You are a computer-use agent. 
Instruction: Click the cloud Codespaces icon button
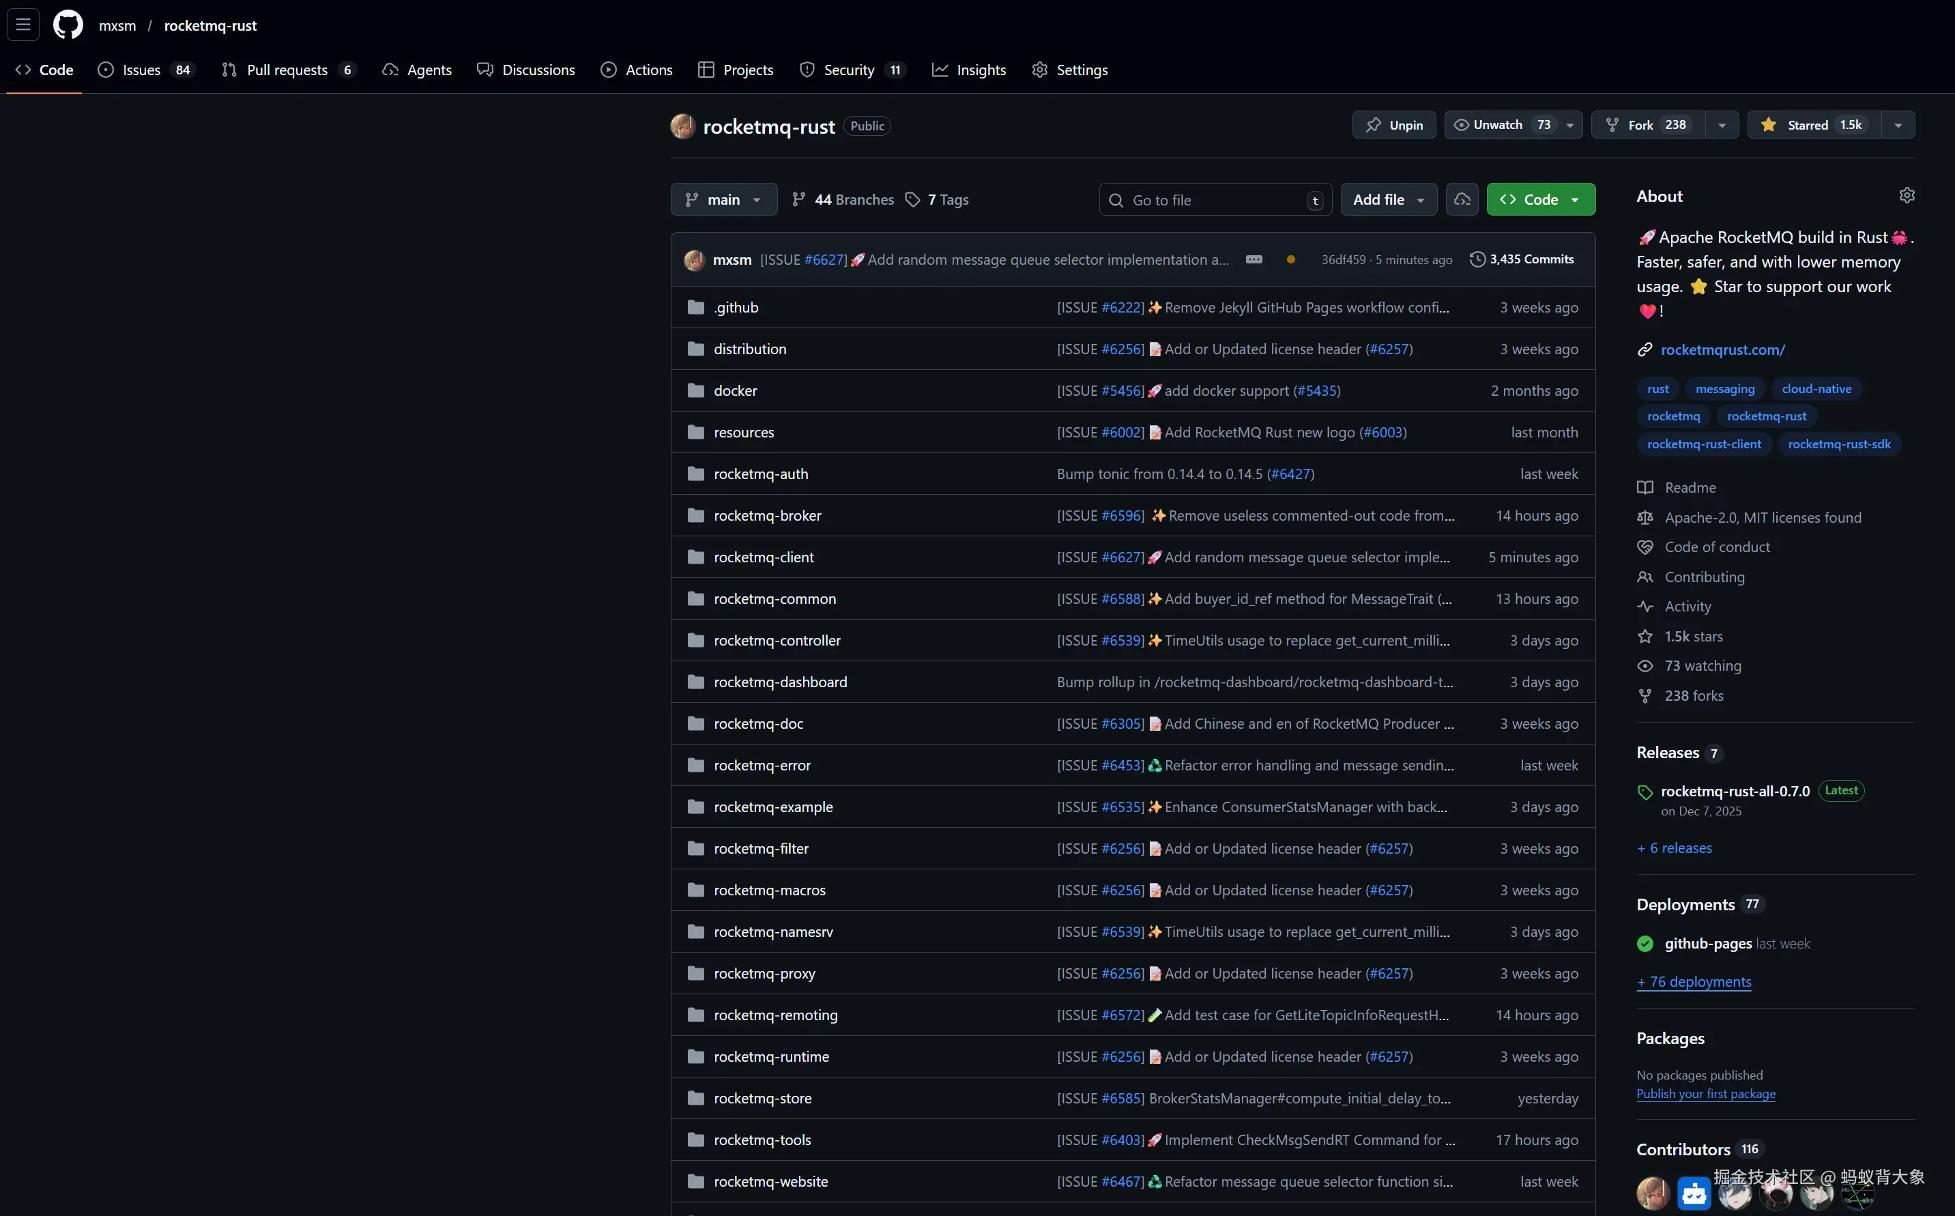pyautogui.click(x=1461, y=199)
